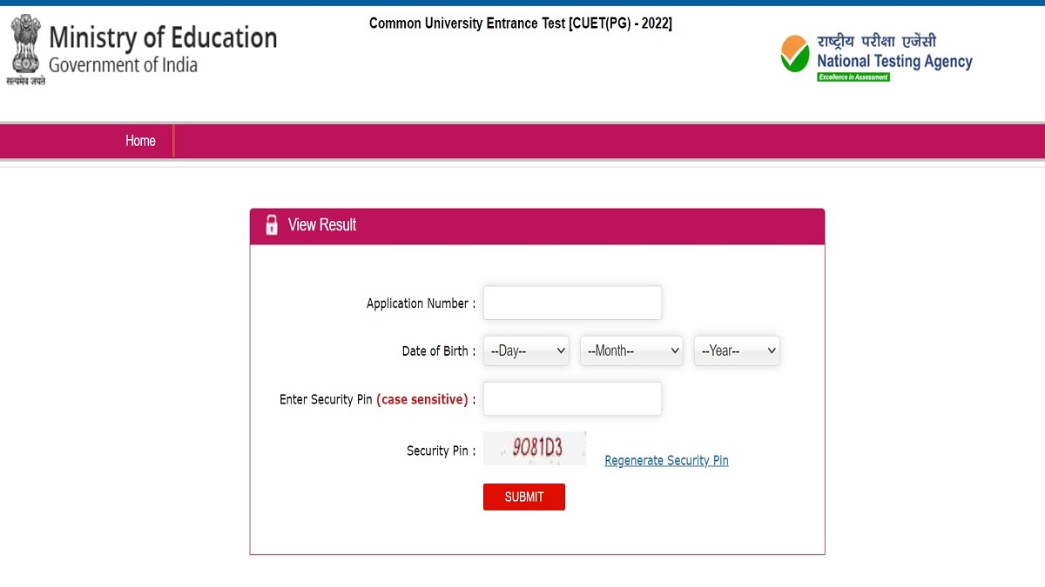
Task: Click the lock icon beside View Result
Action: click(x=272, y=224)
